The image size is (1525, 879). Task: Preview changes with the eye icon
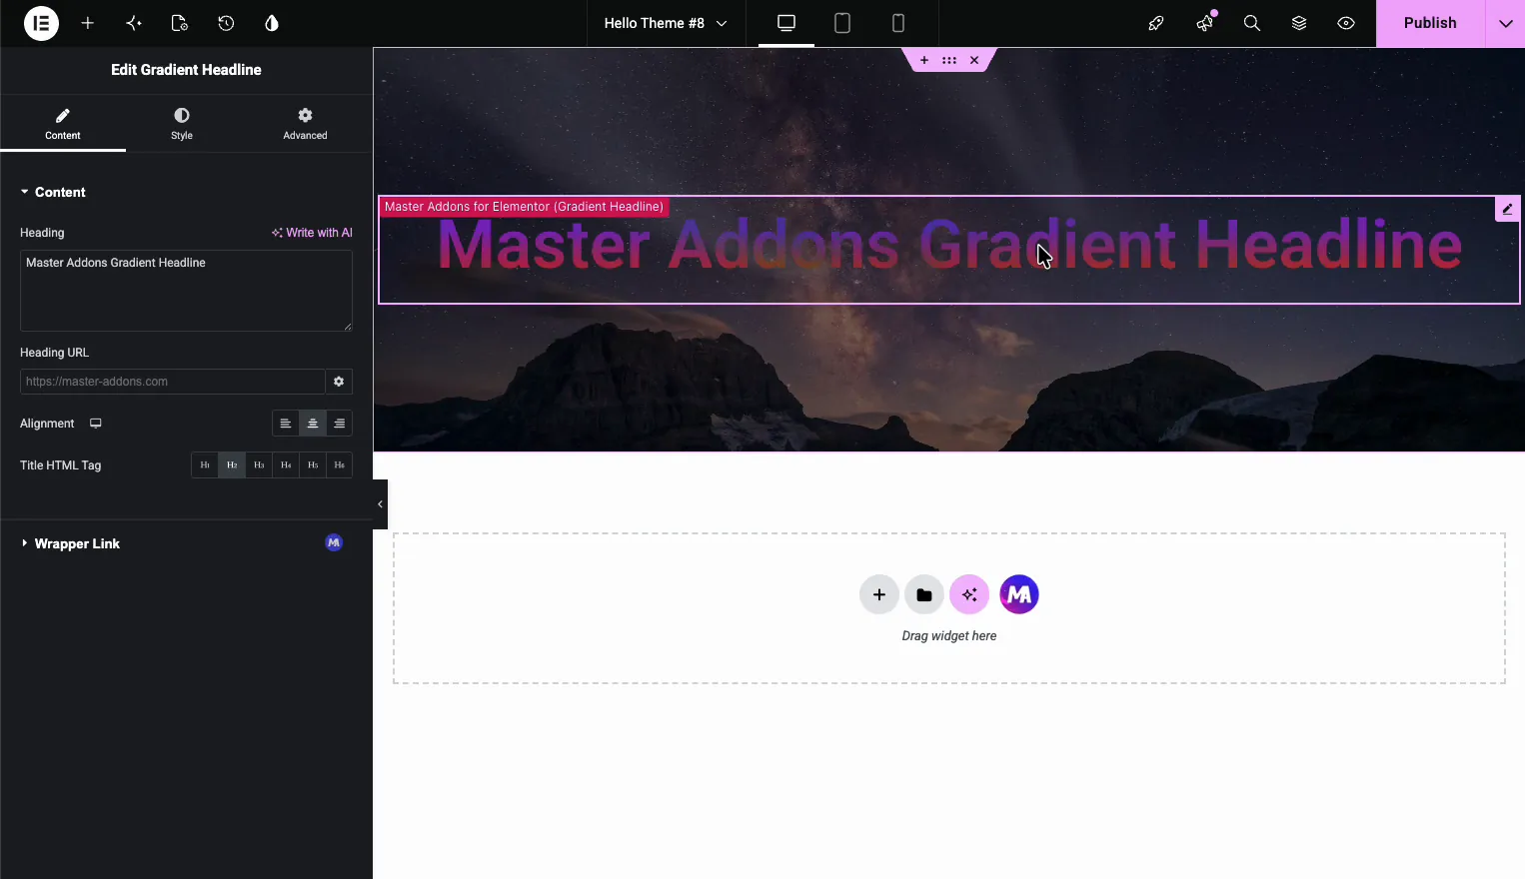[1346, 23]
